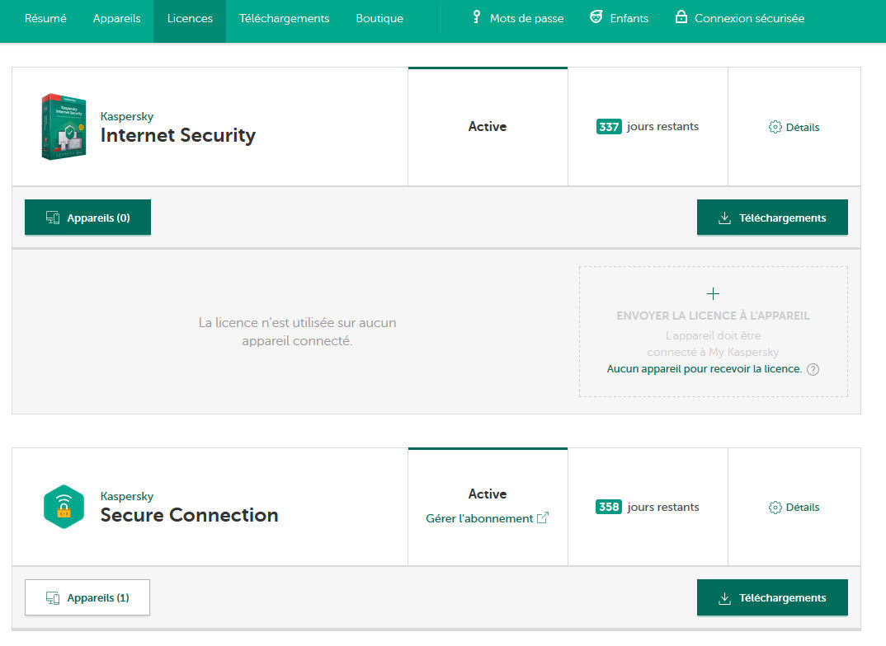886x646 pixels.
Task: Open the Résumé tab
Action: pos(45,19)
